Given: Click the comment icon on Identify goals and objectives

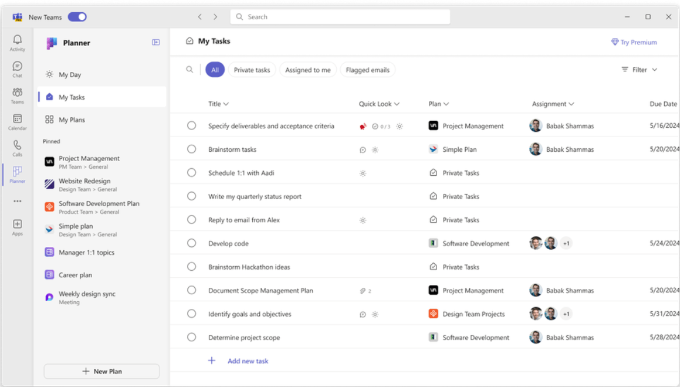Looking at the screenshot, I should tap(363, 314).
